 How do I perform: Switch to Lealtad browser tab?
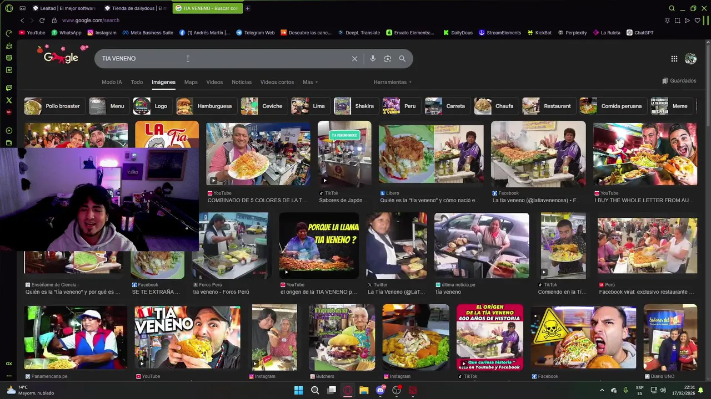tap(64, 8)
